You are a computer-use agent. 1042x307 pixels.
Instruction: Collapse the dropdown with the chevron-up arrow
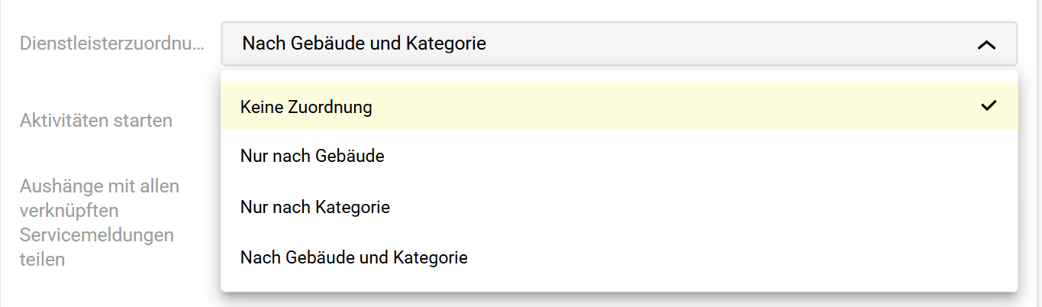986,45
